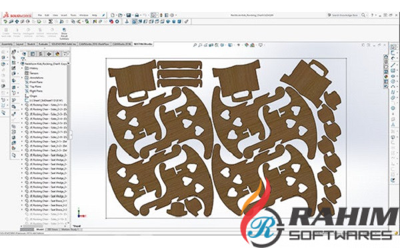This screenshot has width=400, height=248.
Task: Click the Zoom to Area icon in view toolbar
Action: (x=200, y=45)
